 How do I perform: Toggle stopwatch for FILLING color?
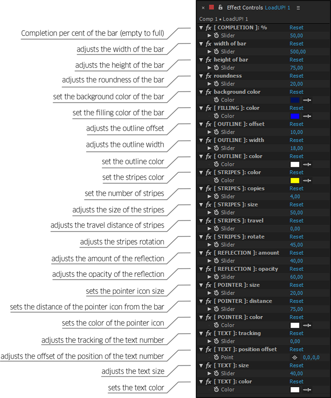point(216,116)
